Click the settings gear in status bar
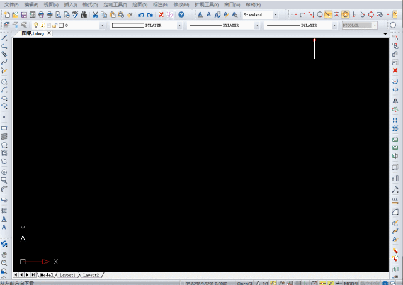Screen dimensions: 403x285 coord(385,283)
